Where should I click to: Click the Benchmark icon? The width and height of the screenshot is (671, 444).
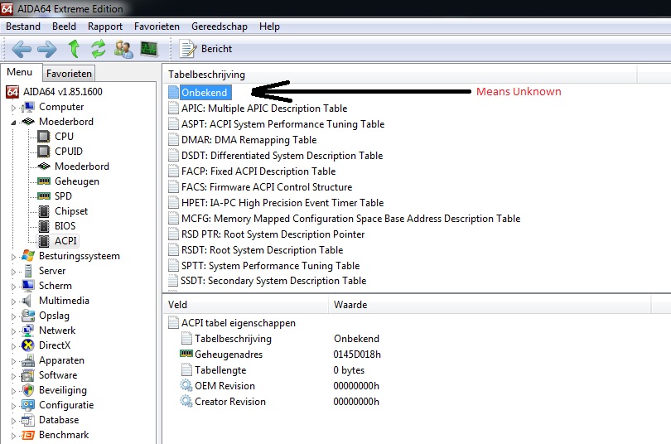click(x=28, y=435)
